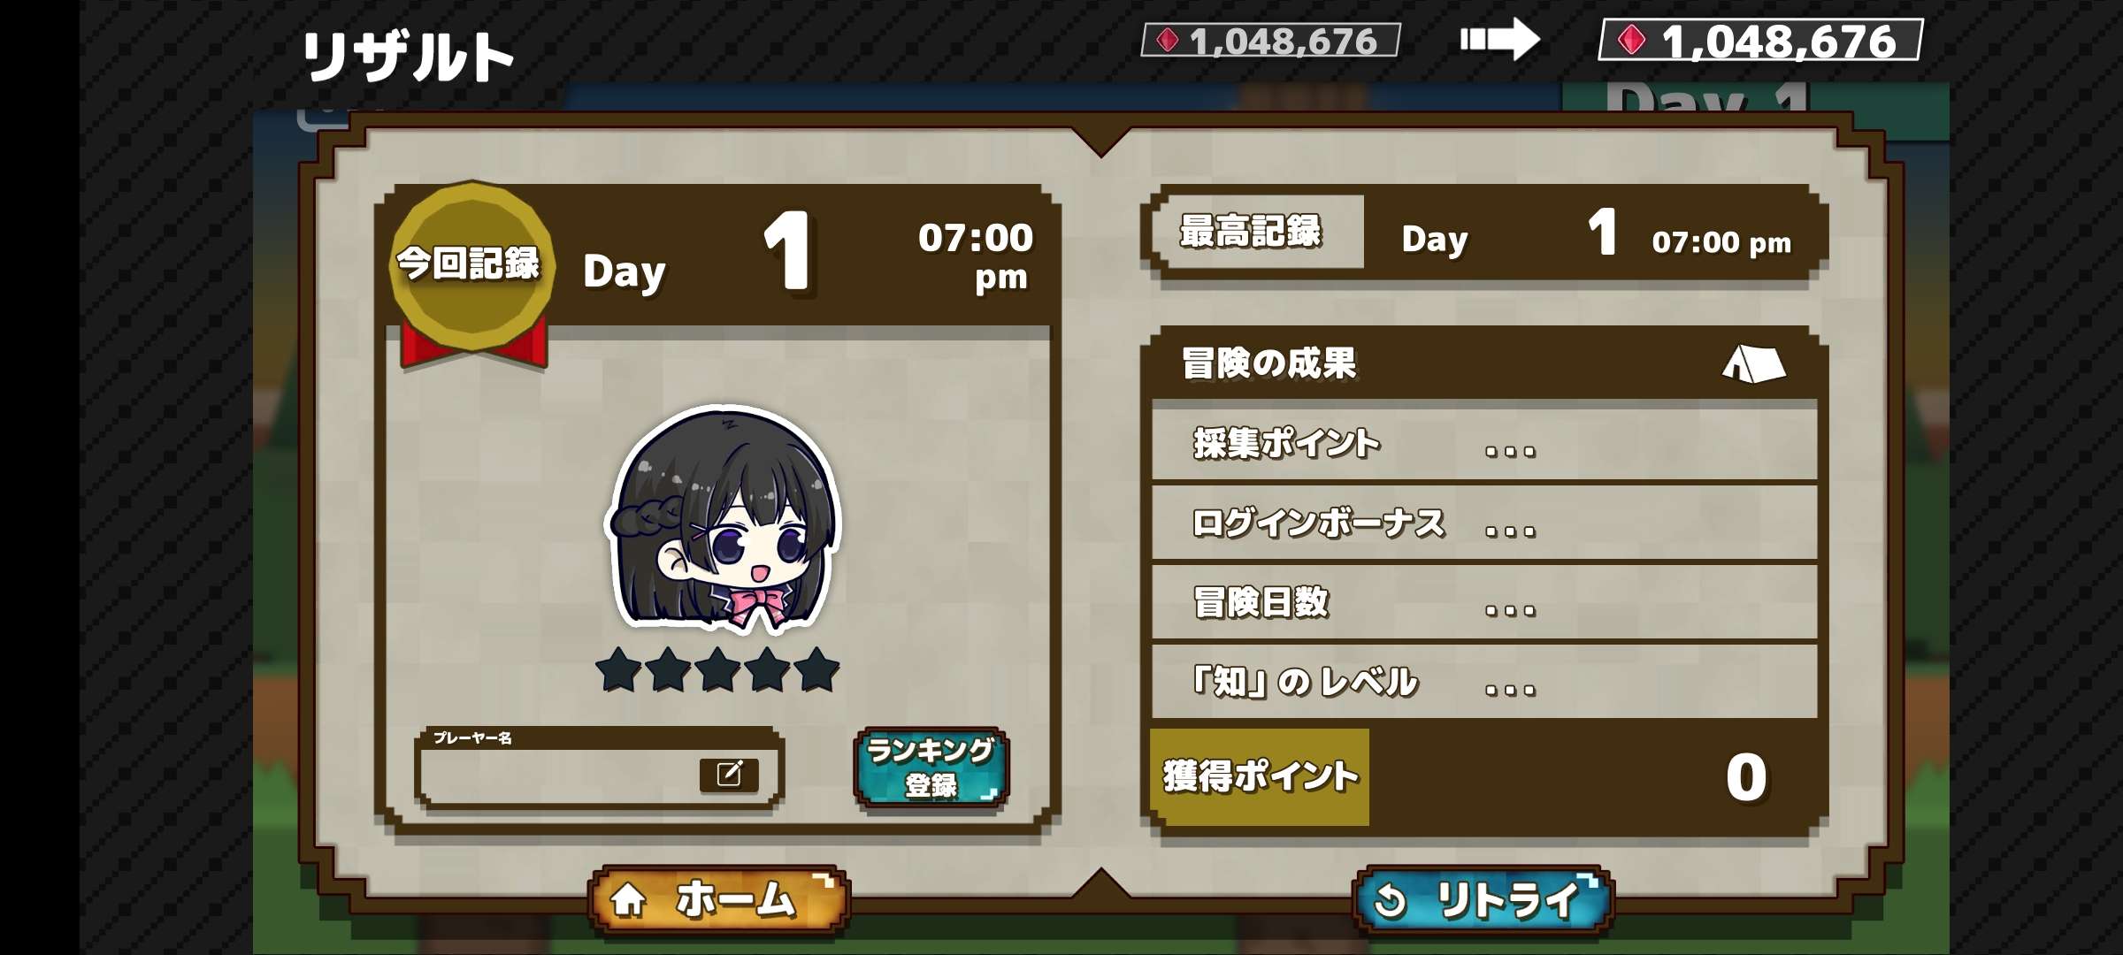Select the ログインボーナス result row
The width and height of the screenshot is (2123, 955).
pos(1484,523)
